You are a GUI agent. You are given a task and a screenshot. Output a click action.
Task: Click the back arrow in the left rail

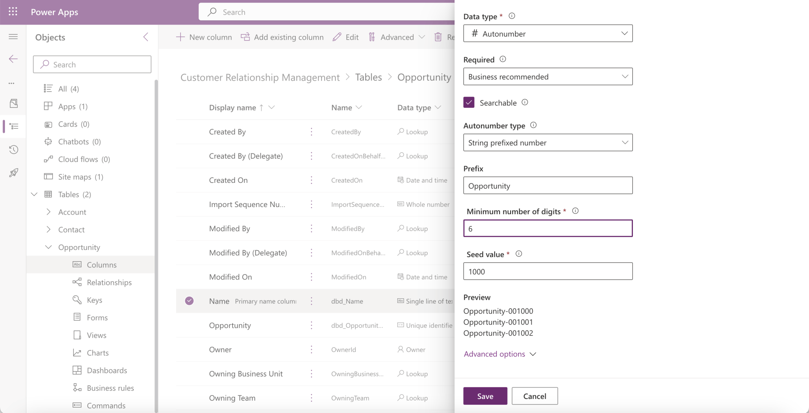pyautogui.click(x=13, y=59)
